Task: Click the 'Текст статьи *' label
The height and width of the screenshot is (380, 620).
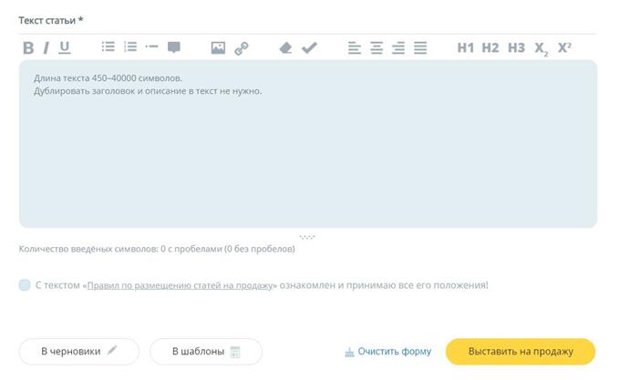Action: 51,20
